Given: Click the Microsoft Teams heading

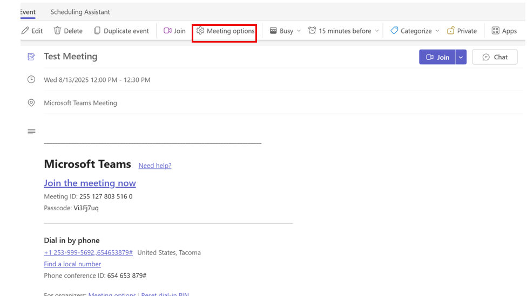Looking at the screenshot, I should [87, 164].
